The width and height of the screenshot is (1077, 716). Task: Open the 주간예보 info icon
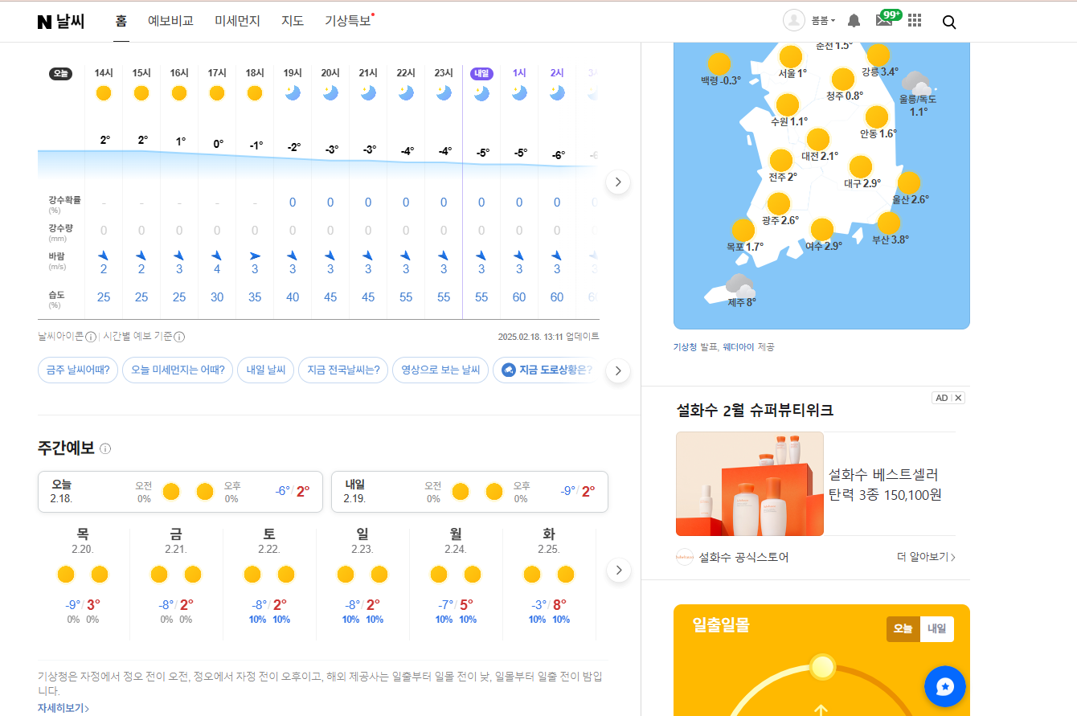(105, 448)
